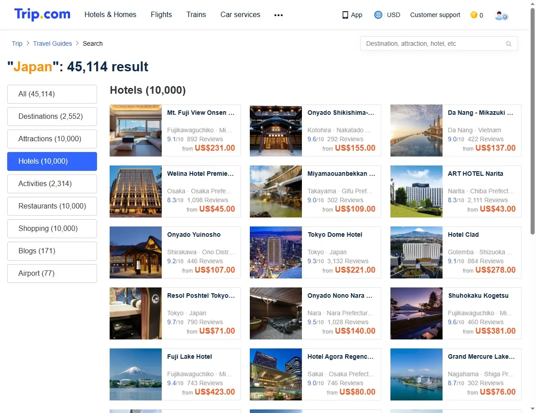Click the Da Nang · Vietnam location
536x413 pixels.
(474, 130)
